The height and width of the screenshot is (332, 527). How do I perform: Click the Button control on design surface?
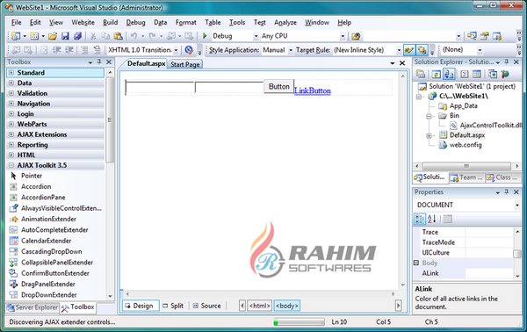(x=279, y=87)
